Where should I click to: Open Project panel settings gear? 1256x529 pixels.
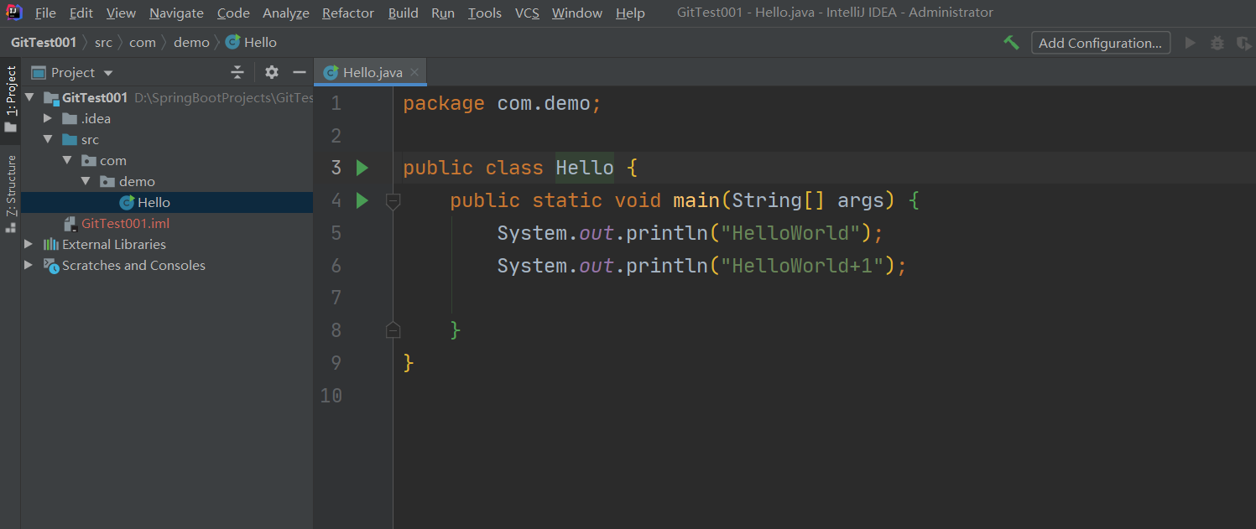[x=272, y=72]
